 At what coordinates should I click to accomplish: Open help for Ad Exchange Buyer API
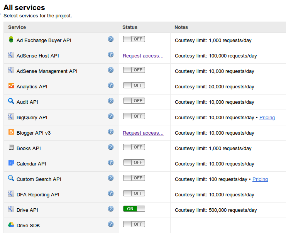111,39
